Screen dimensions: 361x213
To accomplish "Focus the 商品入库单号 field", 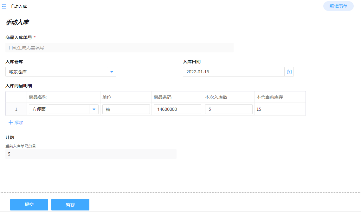I will click(119, 48).
